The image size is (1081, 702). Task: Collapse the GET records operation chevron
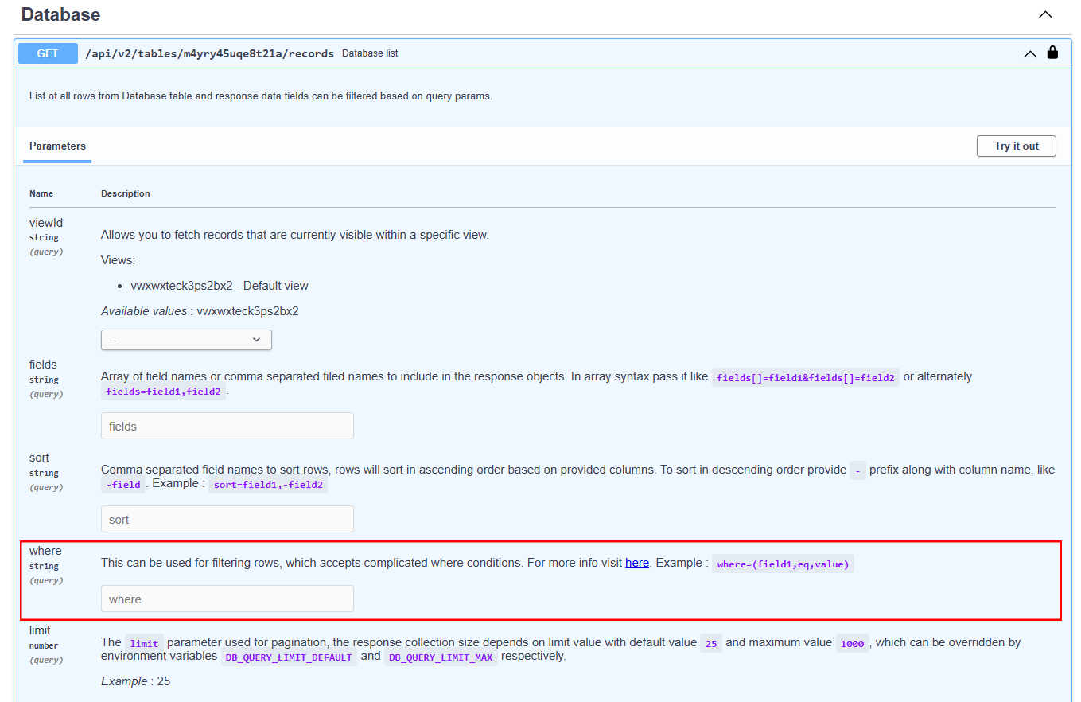click(1030, 53)
